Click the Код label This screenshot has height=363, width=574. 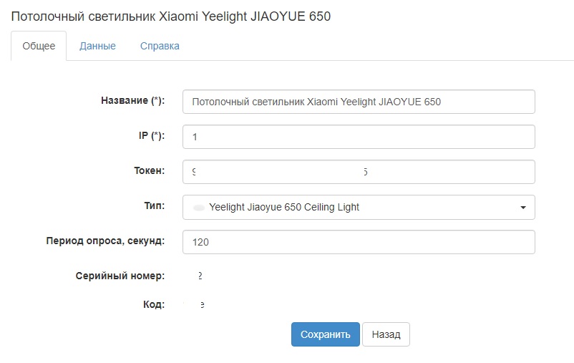point(154,304)
